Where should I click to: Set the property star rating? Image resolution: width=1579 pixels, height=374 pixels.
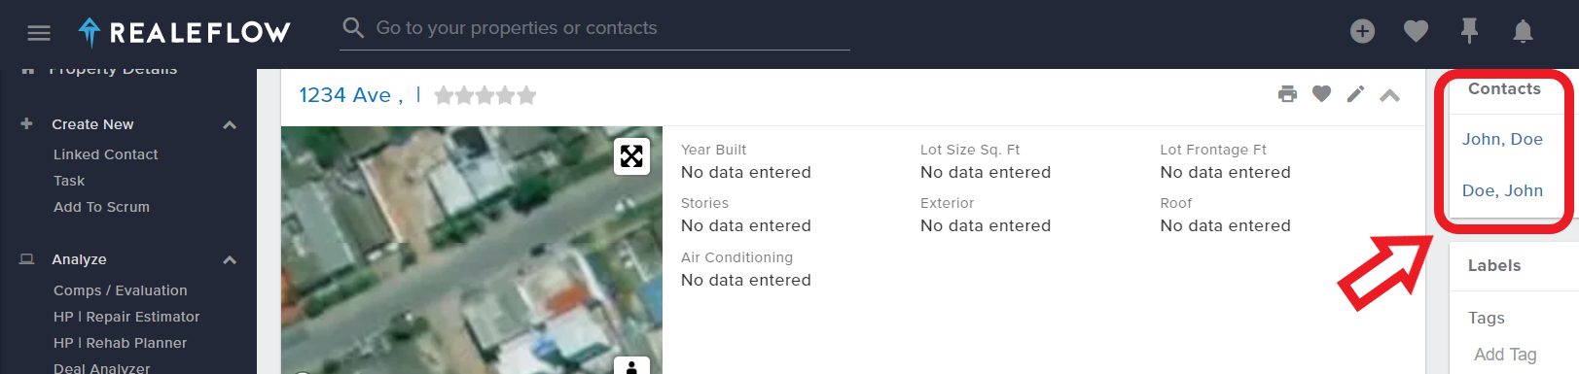[484, 95]
